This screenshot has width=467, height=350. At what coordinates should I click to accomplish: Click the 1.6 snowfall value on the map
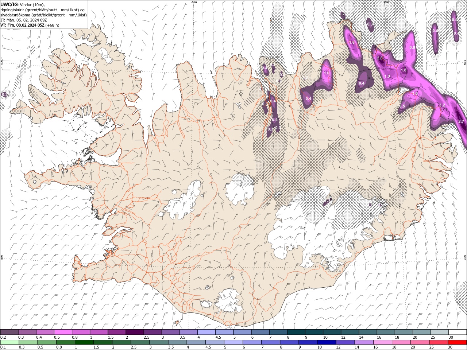[352, 43]
